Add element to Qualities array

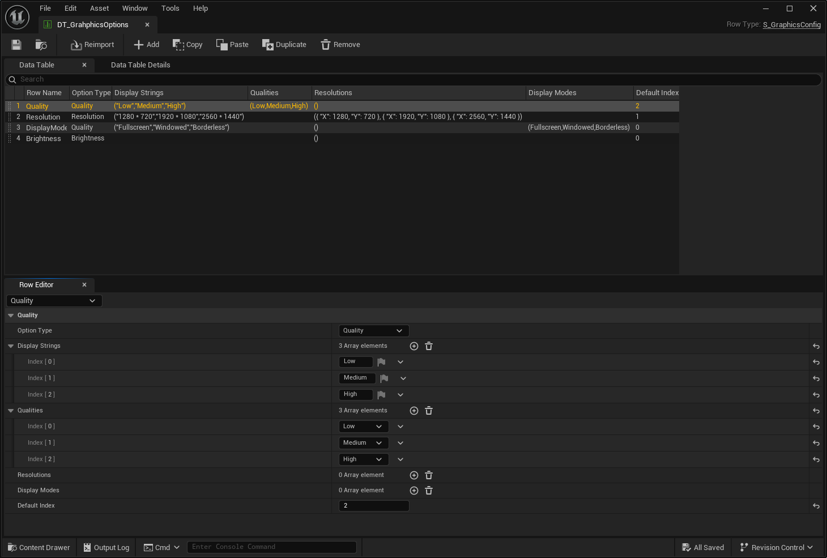(x=414, y=411)
